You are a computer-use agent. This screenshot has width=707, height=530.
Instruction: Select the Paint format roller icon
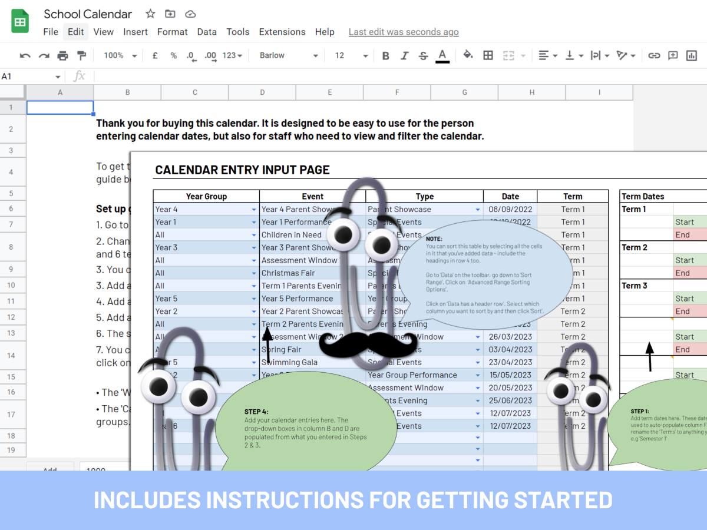pyautogui.click(x=81, y=55)
